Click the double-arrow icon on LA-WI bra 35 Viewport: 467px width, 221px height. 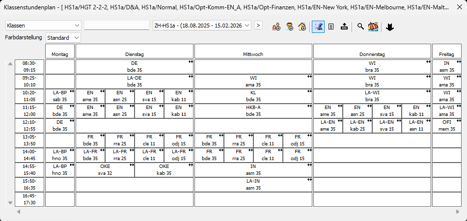(428, 91)
